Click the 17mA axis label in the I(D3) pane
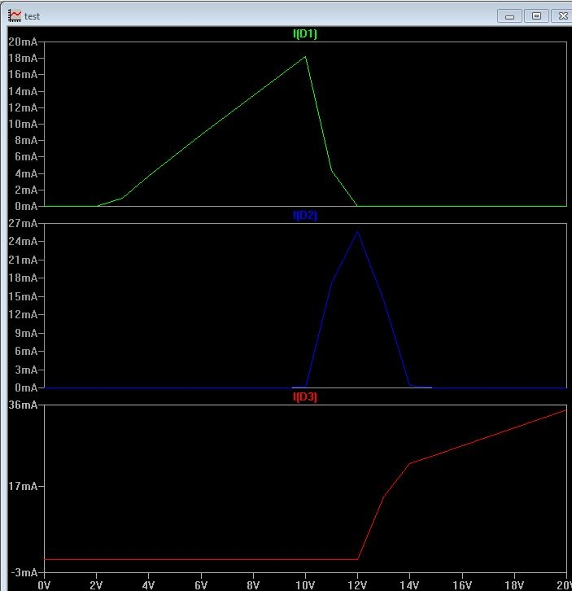The height and width of the screenshot is (591, 572). coord(23,487)
